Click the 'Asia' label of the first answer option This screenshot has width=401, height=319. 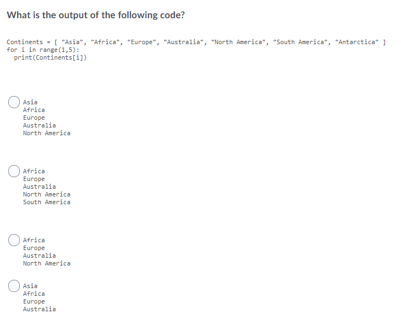pos(30,102)
